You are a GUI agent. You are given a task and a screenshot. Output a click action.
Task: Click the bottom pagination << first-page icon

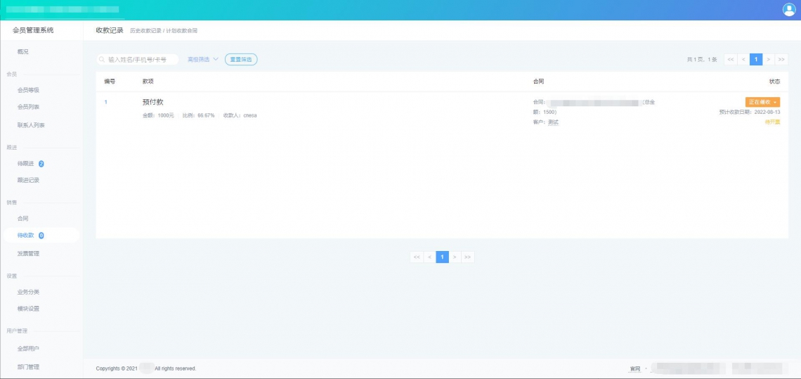pos(417,257)
